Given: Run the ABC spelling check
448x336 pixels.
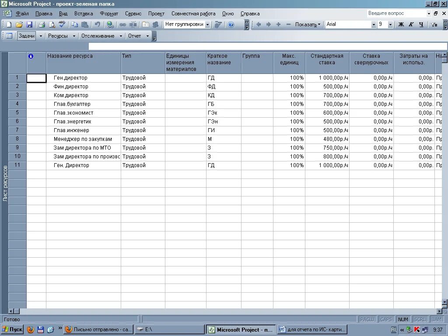Looking at the screenshot, I should pyautogui.click(x=62, y=24).
